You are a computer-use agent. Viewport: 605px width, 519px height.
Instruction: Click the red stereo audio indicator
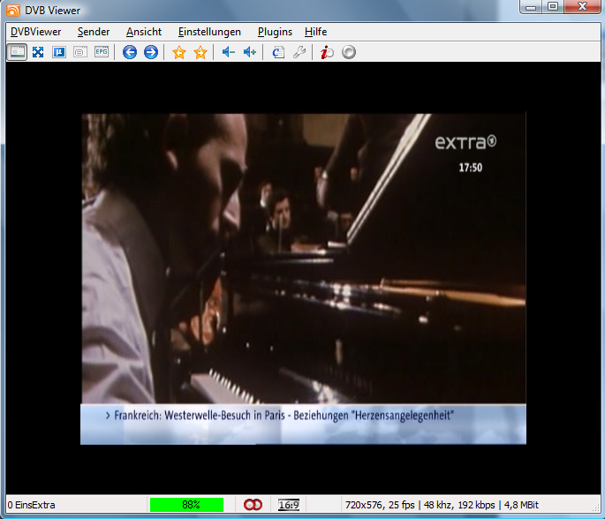253,505
